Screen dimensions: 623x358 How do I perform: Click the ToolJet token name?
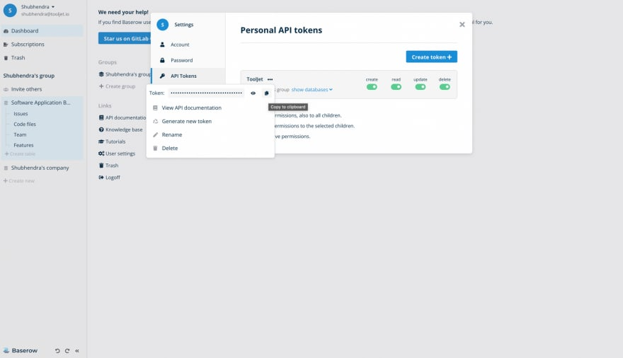click(255, 79)
